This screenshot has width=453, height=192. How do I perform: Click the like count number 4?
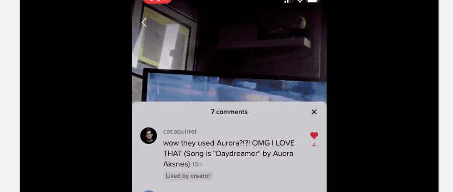314,145
